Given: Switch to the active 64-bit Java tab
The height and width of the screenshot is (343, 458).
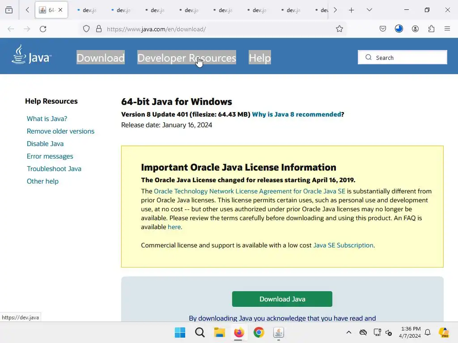Looking at the screenshot, I should [51, 10].
